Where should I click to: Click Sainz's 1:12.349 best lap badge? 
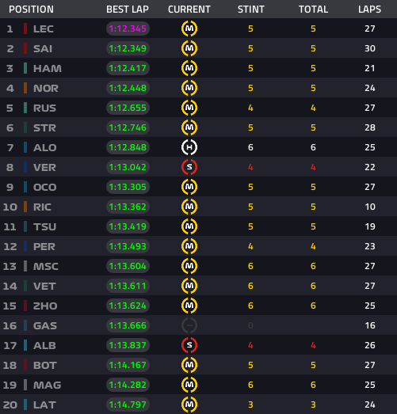[x=128, y=48]
